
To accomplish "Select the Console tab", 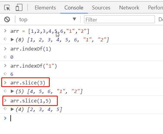I will 74,8.
